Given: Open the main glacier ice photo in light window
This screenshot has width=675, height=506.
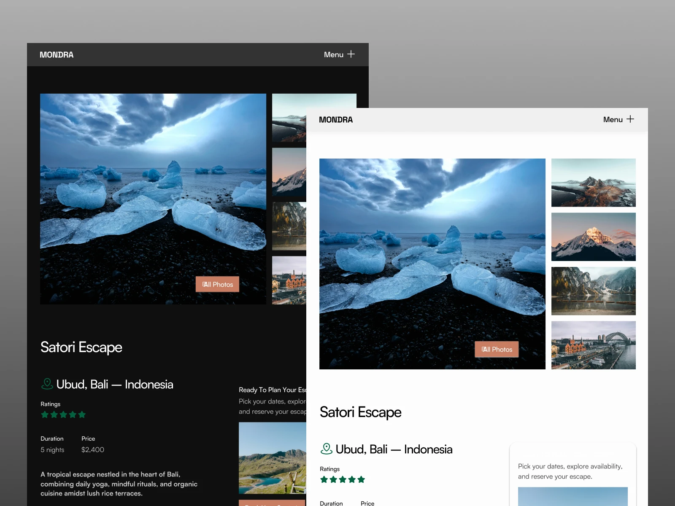Looking at the screenshot, I should 432,264.
